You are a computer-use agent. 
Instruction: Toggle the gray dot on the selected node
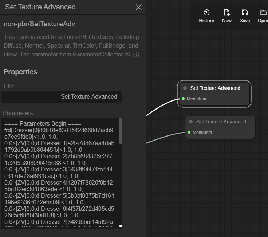(185, 88)
